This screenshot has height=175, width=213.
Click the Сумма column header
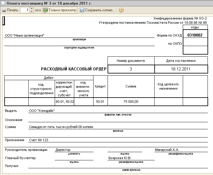pyautogui.click(x=131, y=86)
